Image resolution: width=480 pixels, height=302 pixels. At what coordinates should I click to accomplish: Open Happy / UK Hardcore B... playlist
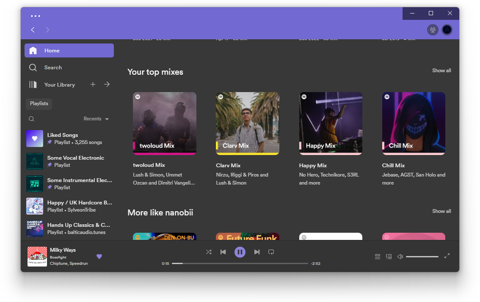click(69, 206)
